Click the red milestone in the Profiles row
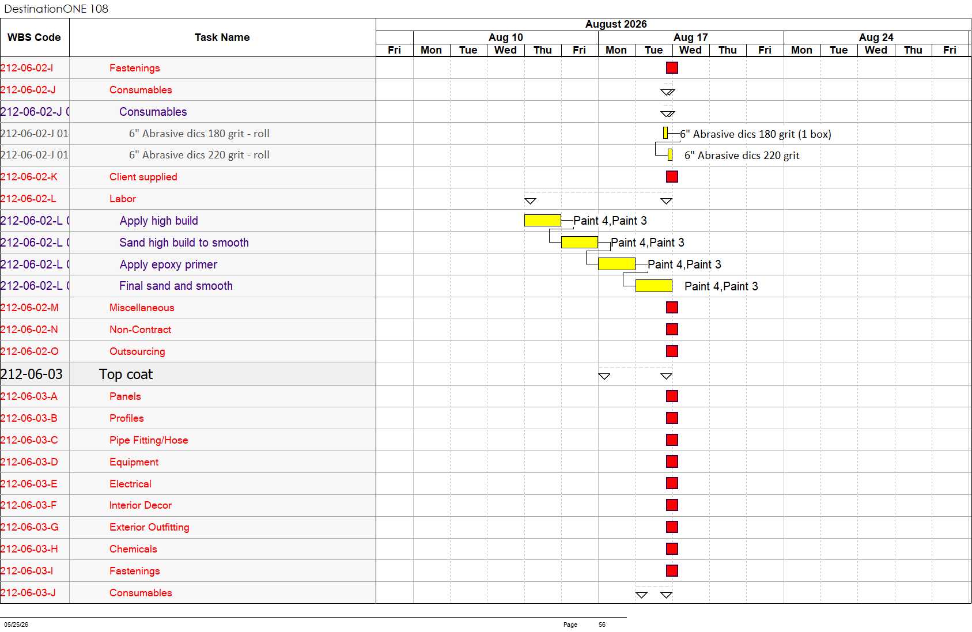This screenshot has height=632, width=972. pos(672,418)
